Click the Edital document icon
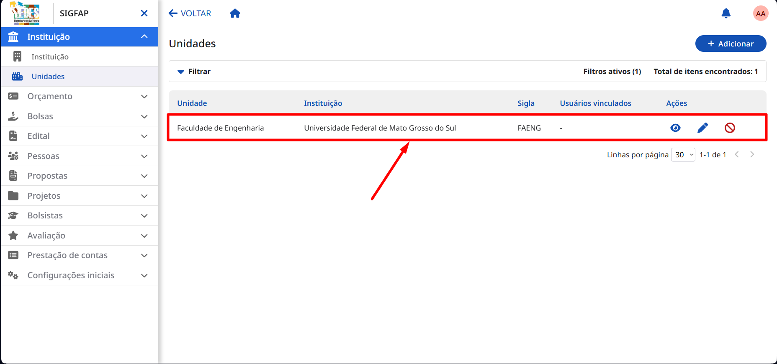 (x=13, y=136)
